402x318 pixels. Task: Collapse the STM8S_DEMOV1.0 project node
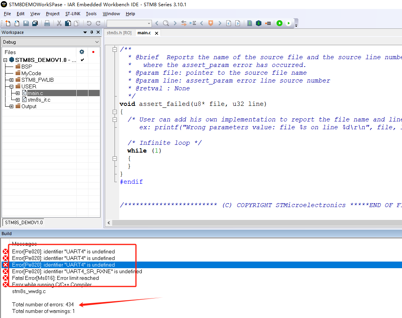click(x=5, y=60)
